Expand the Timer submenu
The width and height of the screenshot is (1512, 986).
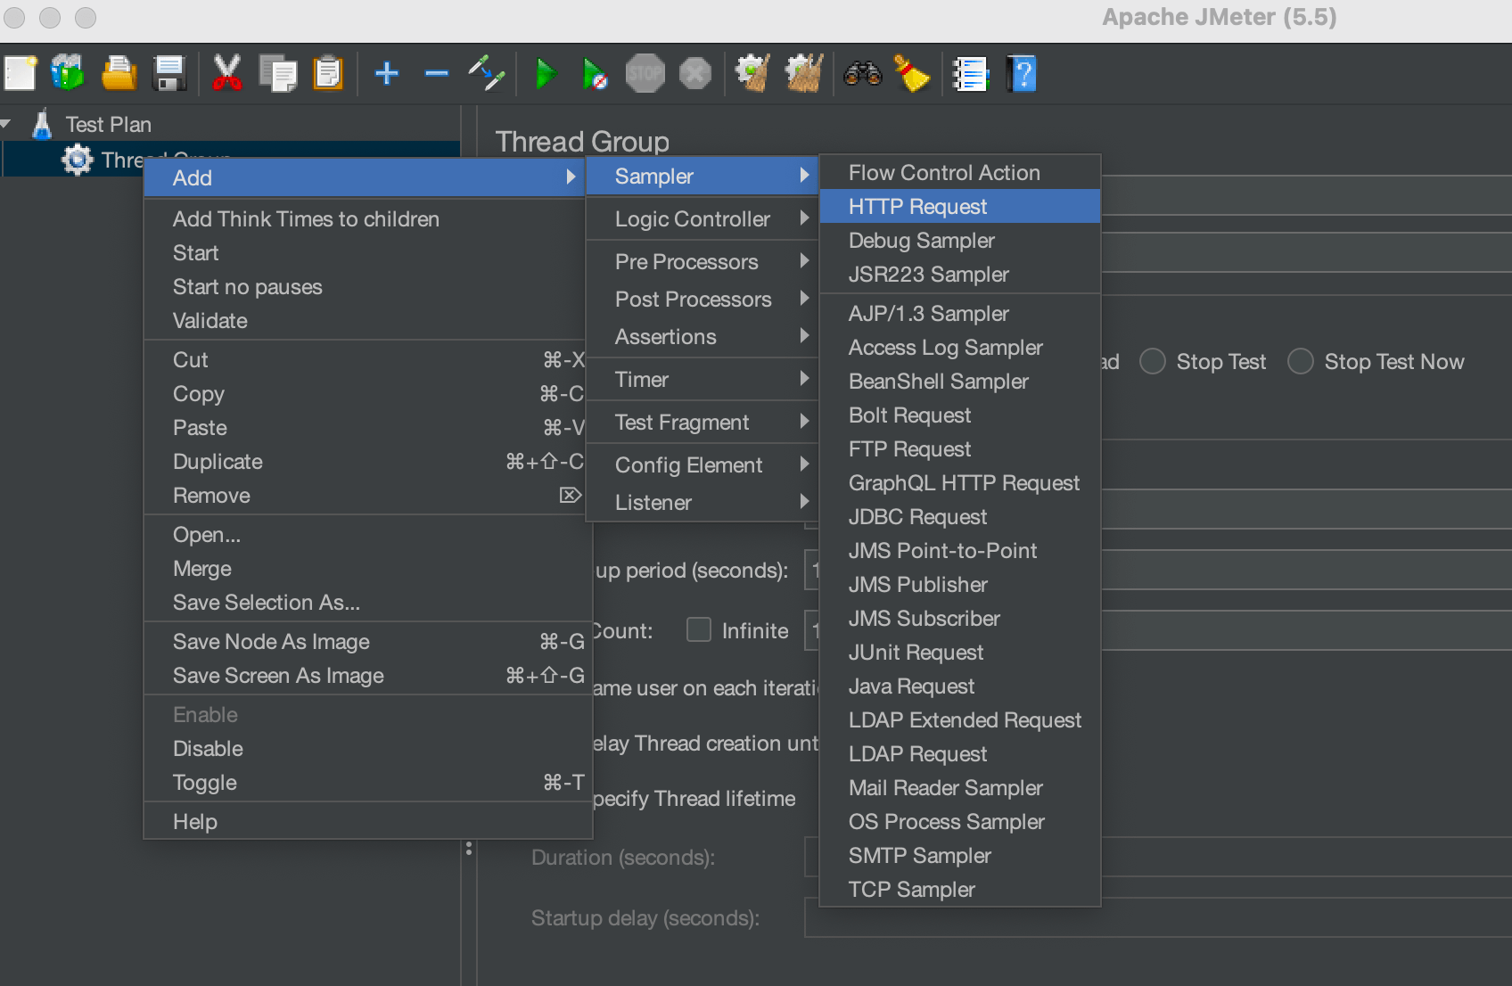701,380
